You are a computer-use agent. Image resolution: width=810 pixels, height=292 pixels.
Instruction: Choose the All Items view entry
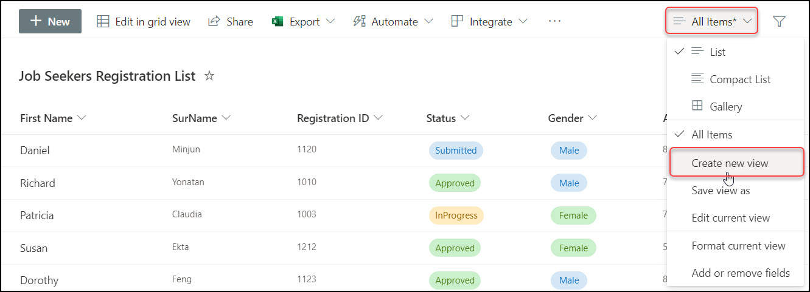(x=736, y=135)
